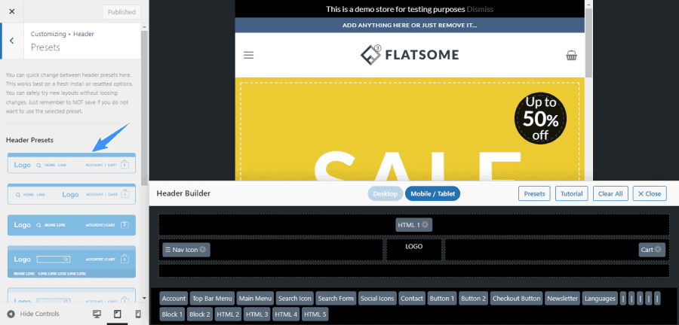679x325 pixels.
Task: Switch Header Builder to Desktop view
Action: coord(385,194)
